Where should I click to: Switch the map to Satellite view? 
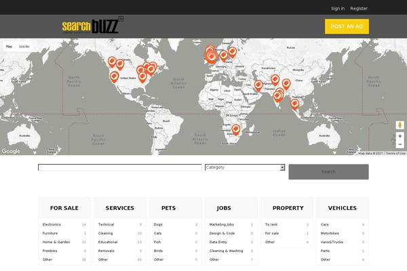(x=24, y=47)
